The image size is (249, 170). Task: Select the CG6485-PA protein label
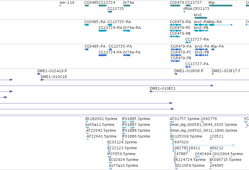pyautogui.click(x=95, y=46)
